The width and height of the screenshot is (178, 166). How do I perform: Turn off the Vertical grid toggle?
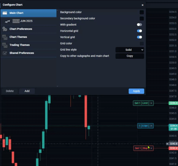point(139,37)
